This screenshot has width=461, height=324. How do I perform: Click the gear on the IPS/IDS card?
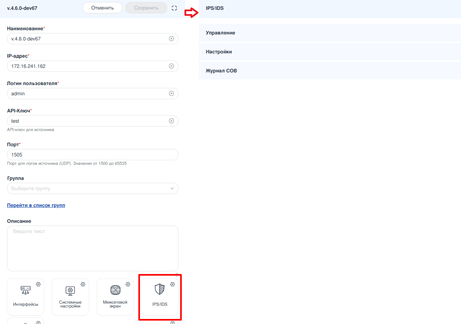pos(173,284)
